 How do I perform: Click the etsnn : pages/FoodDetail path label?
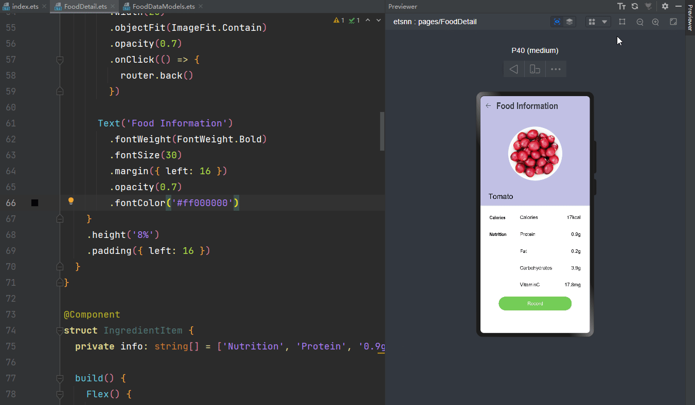coord(435,22)
